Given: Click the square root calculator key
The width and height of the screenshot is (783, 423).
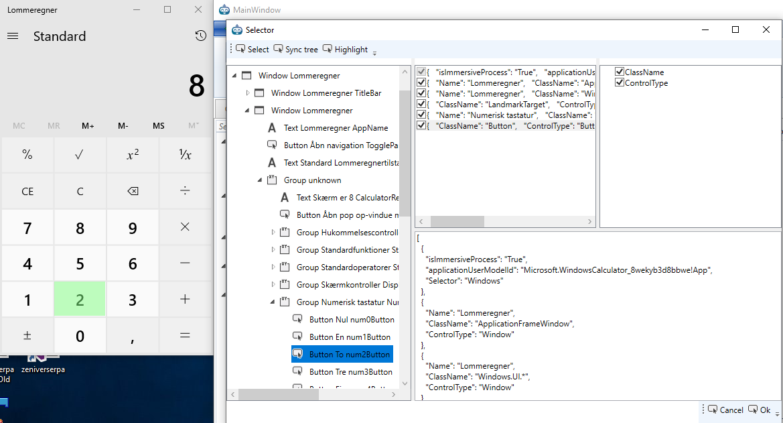Looking at the screenshot, I should [80, 155].
